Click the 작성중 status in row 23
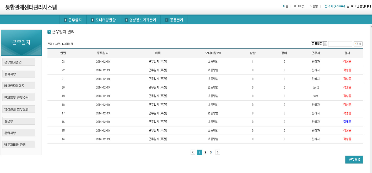The height and width of the screenshot is (173, 372). [347, 62]
